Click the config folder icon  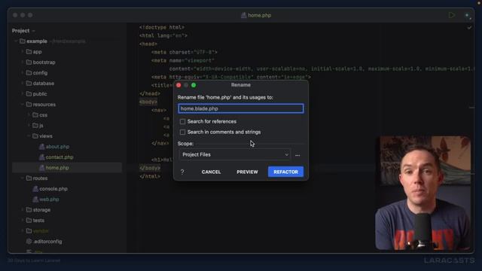coord(29,73)
